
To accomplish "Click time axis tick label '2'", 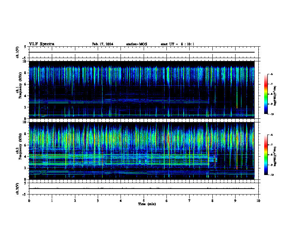I will pyautogui.click(x=75, y=201).
